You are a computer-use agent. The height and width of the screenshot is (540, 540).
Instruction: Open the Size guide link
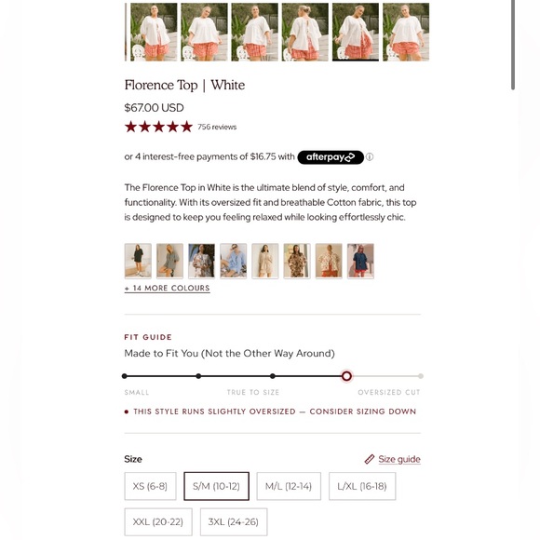399,459
